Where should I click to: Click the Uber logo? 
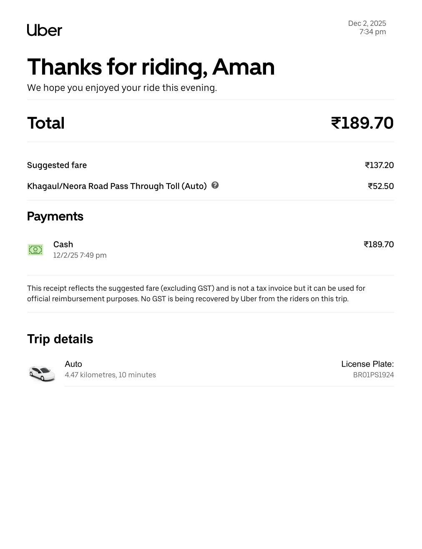[45, 30]
